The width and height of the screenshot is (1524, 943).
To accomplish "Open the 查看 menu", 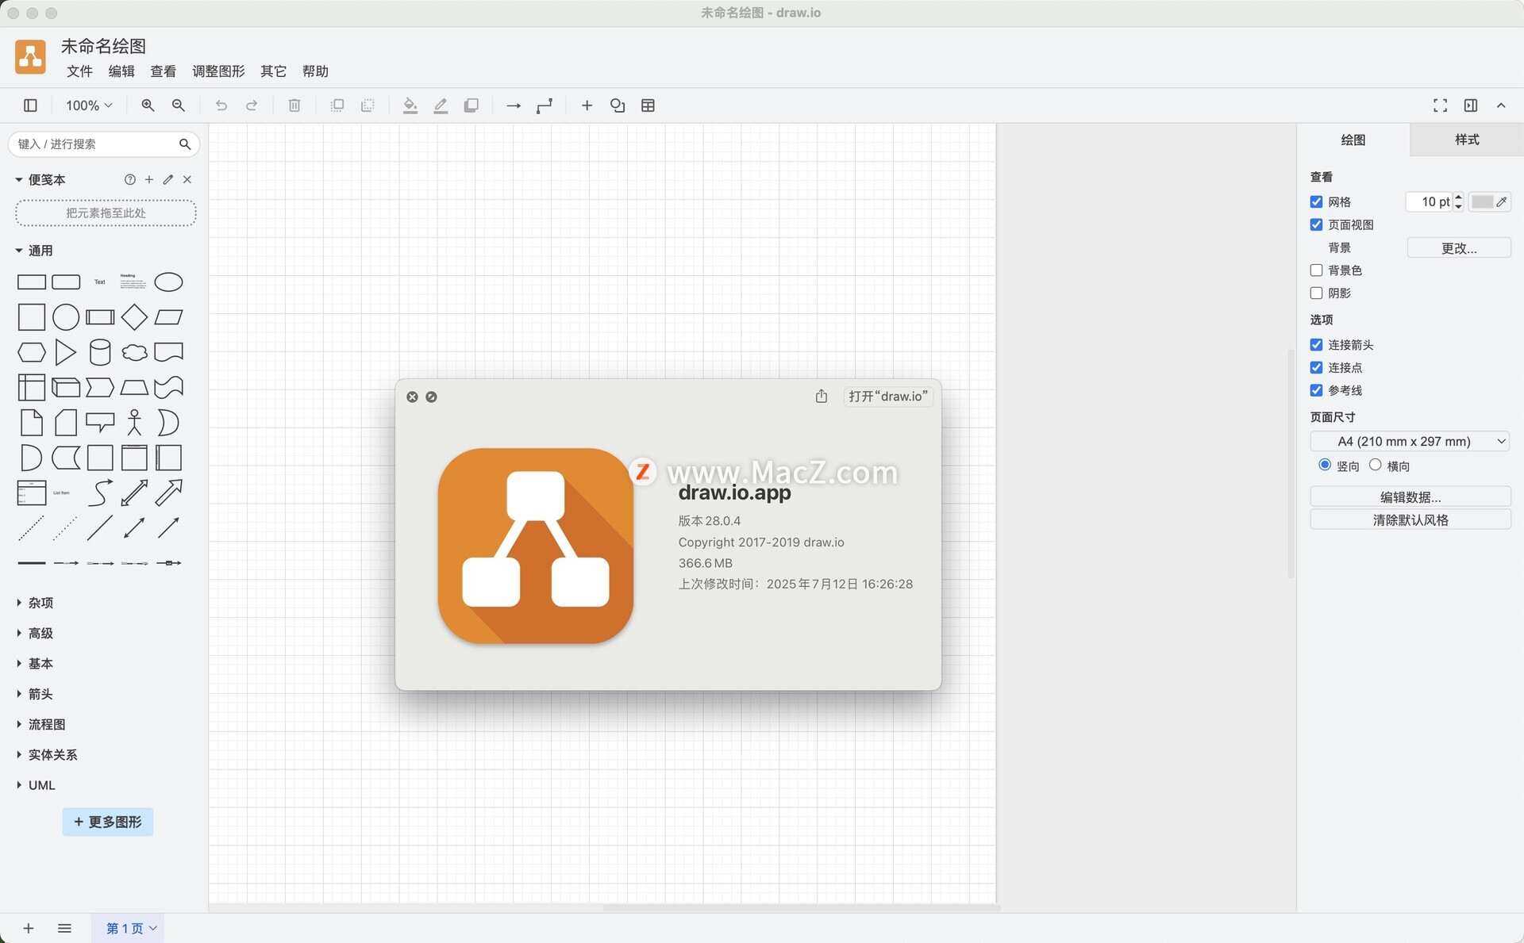I will pyautogui.click(x=163, y=71).
